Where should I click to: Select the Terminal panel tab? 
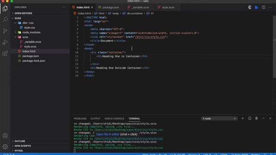click(x=134, y=119)
